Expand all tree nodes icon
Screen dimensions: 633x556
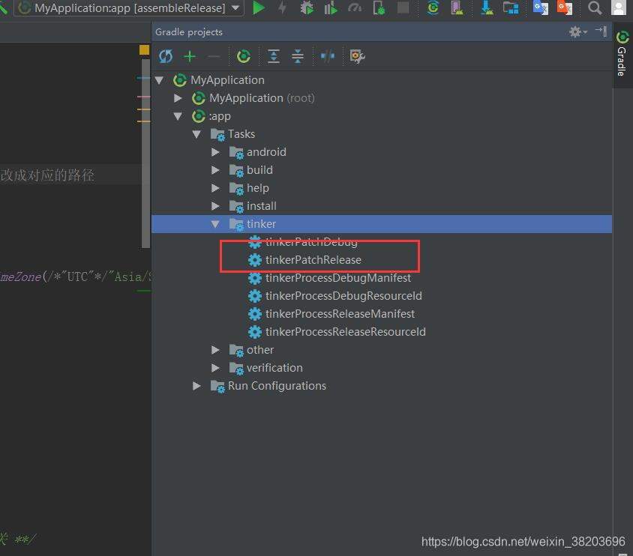274,56
